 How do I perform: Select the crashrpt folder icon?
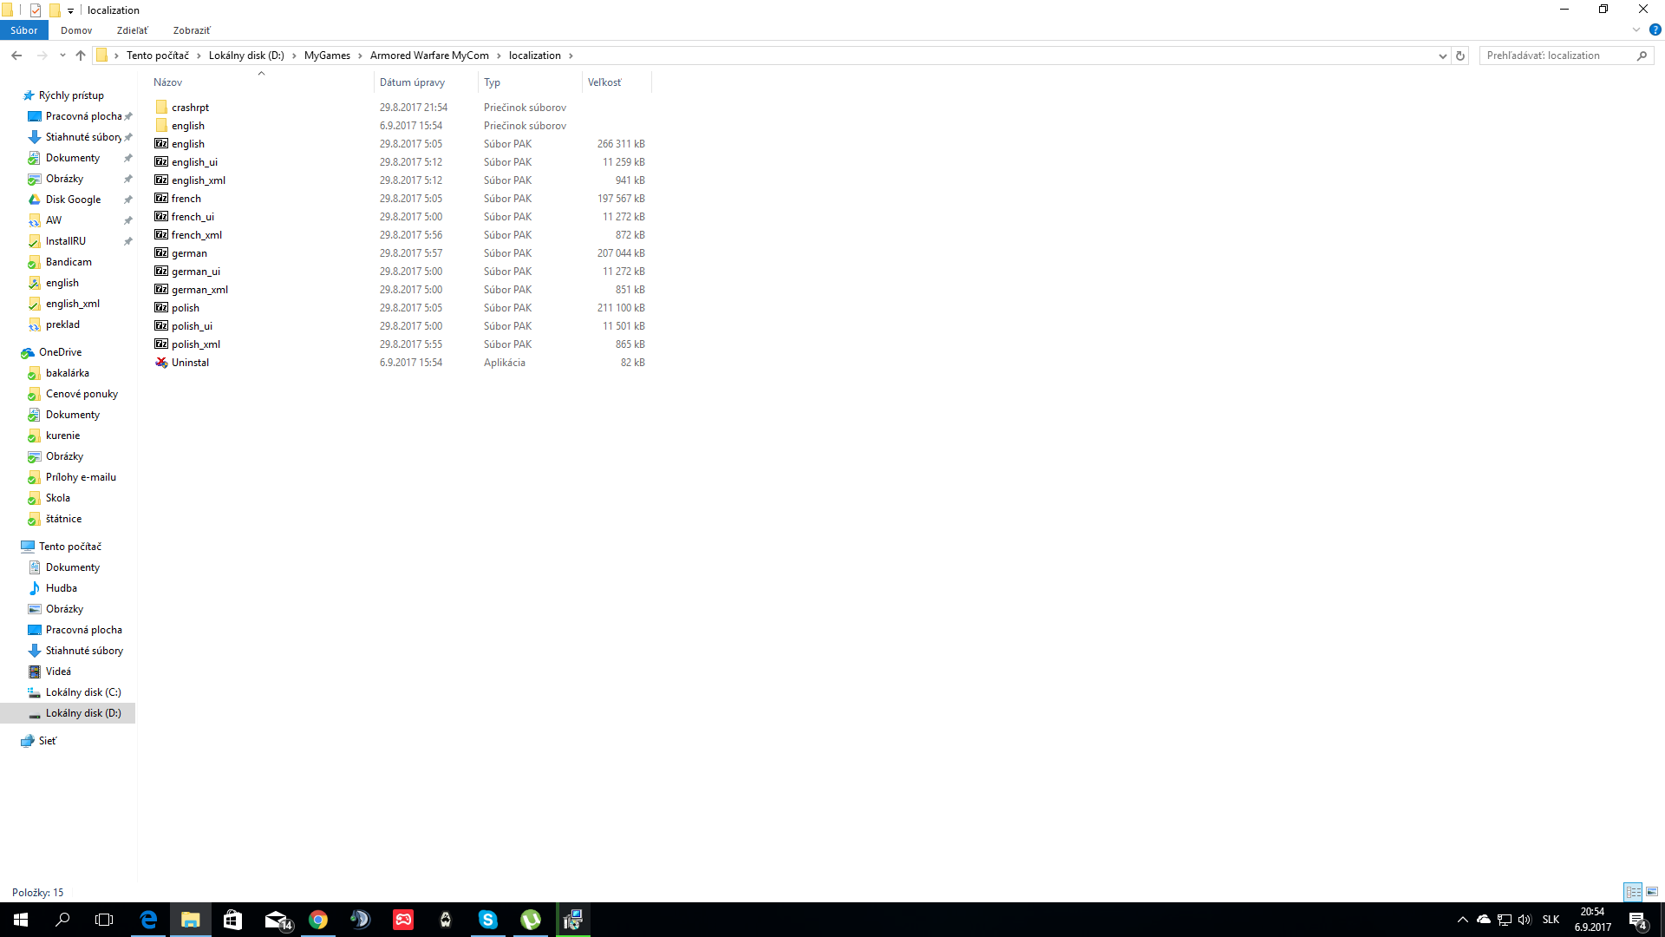161,108
